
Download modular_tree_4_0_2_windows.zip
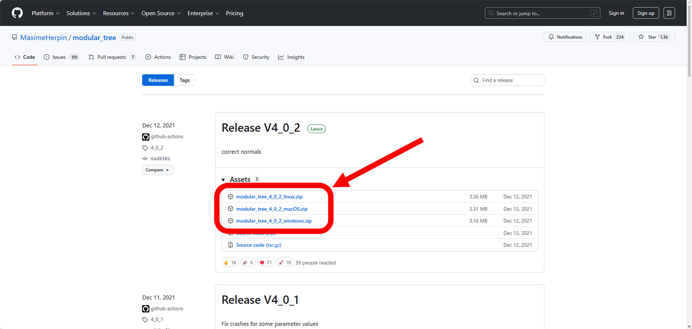pyautogui.click(x=274, y=221)
